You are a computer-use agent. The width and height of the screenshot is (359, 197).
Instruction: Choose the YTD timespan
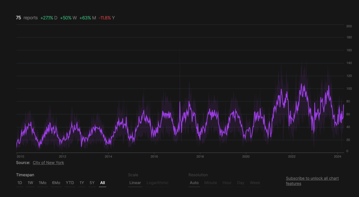[x=70, y=183]
